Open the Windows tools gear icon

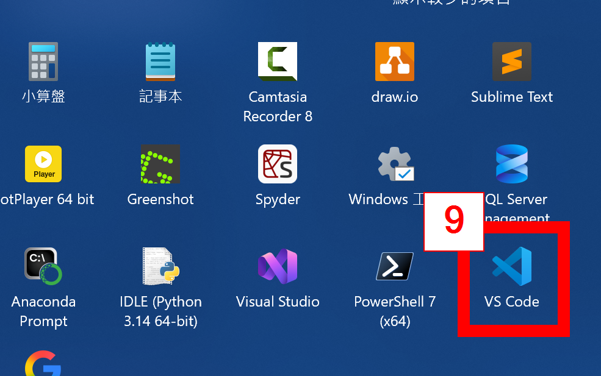[x=396, y=164]
